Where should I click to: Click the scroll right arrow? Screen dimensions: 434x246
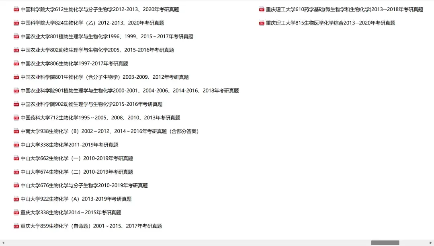tap(431, 243)
